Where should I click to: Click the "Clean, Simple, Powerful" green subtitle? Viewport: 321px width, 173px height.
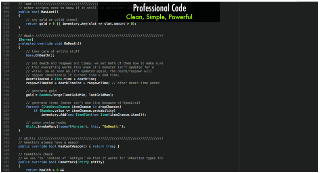tap(159, 17)
